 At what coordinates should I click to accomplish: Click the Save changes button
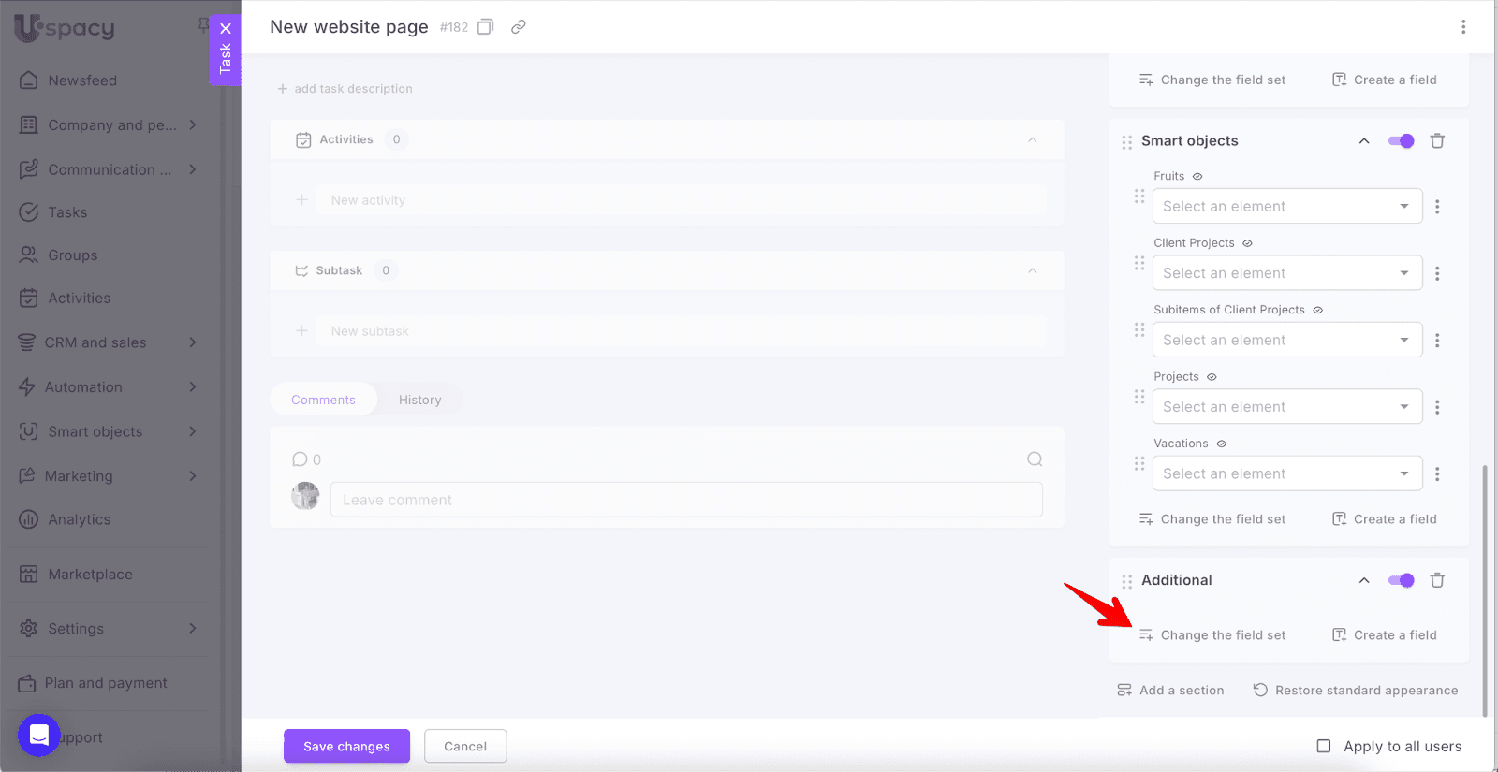click(346, 746)
